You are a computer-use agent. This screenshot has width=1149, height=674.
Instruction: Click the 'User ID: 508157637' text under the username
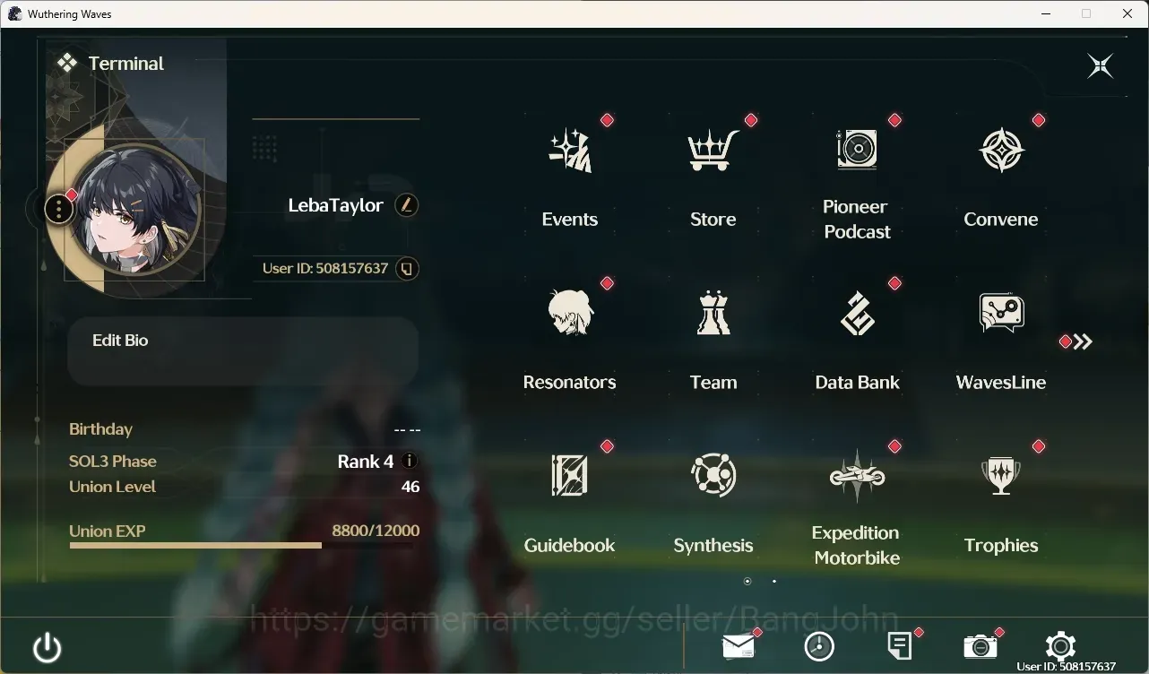(x=325, y=268)
